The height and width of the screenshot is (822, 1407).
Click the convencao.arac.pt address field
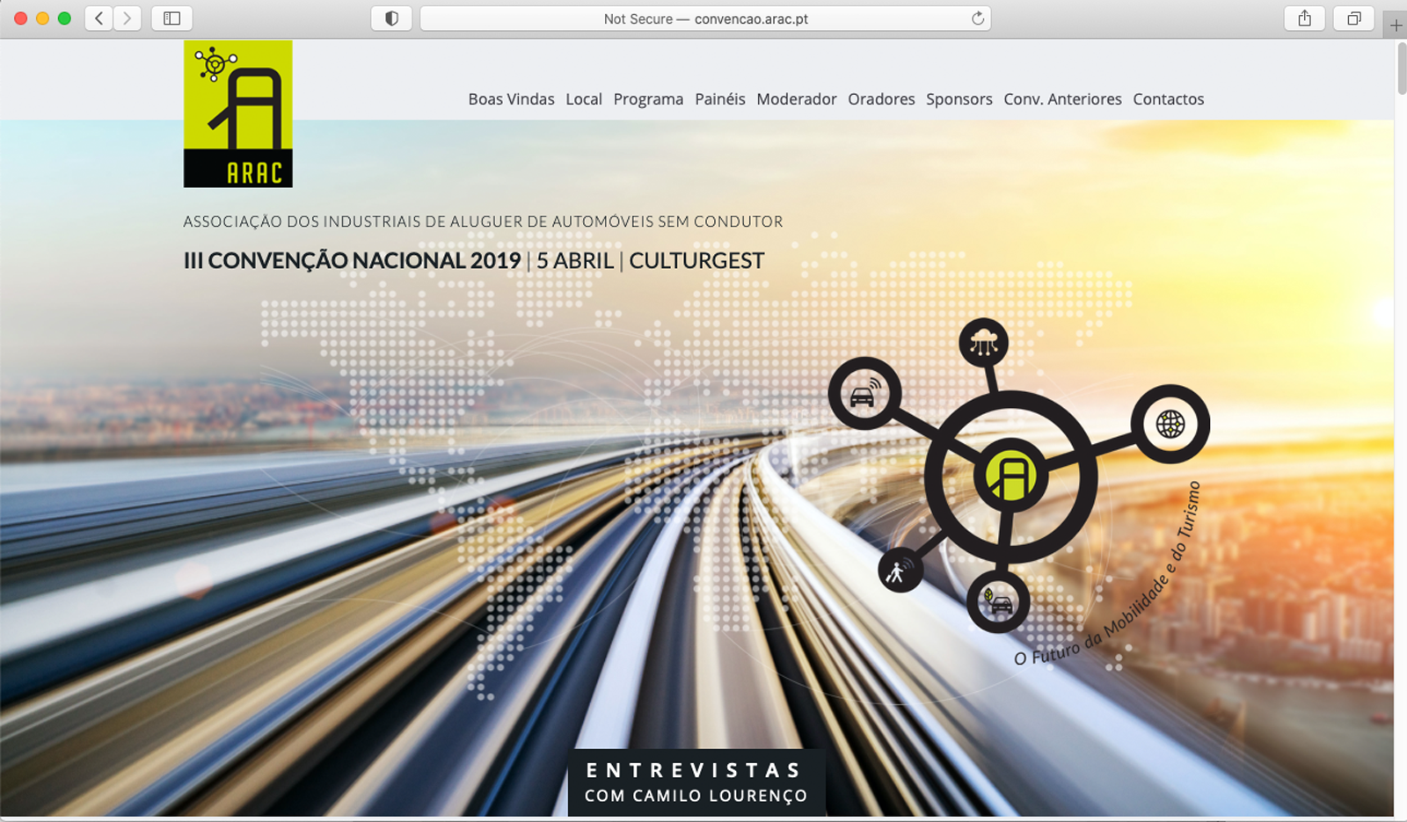(705, 18)
